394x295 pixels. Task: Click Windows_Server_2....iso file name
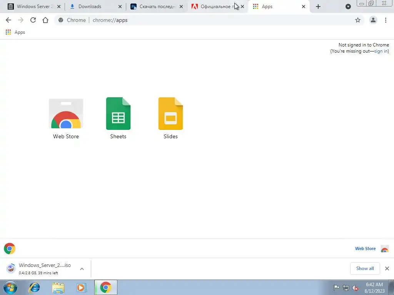point(45,265)
